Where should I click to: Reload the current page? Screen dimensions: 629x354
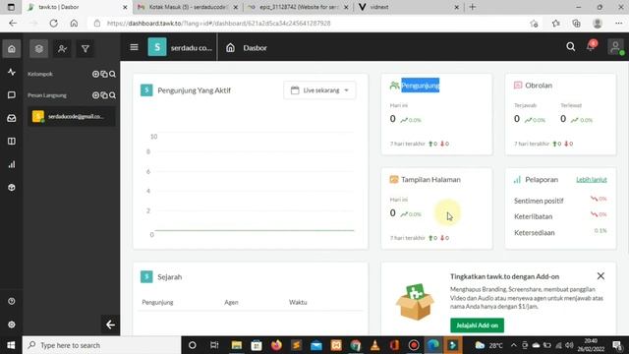point(53,24)
